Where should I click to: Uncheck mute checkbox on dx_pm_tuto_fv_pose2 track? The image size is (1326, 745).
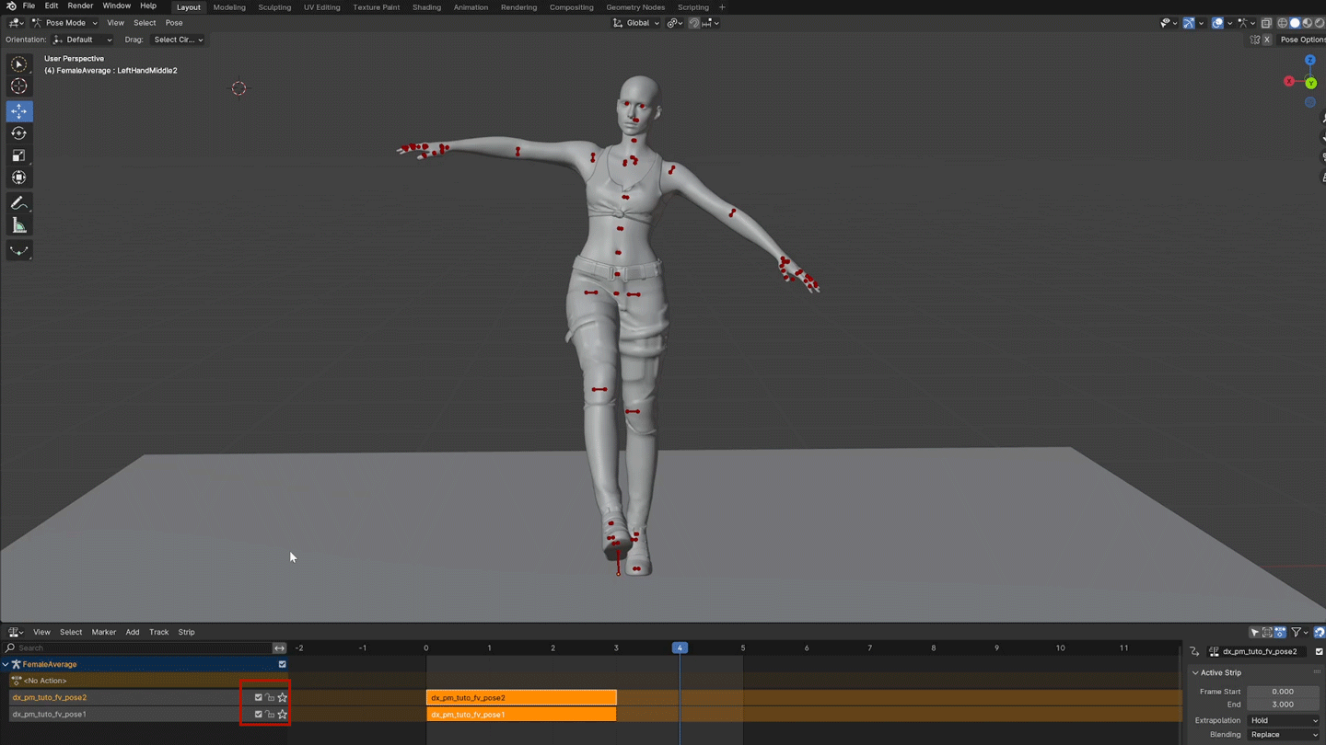[x=259, y=698]
